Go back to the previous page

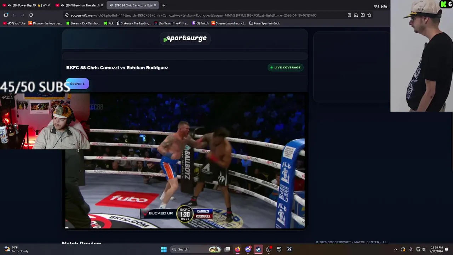click(x=14, y=15)
